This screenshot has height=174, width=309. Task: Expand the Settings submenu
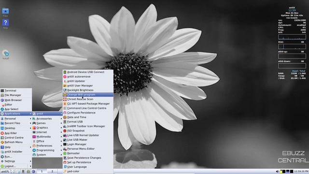tap(16, 161)
